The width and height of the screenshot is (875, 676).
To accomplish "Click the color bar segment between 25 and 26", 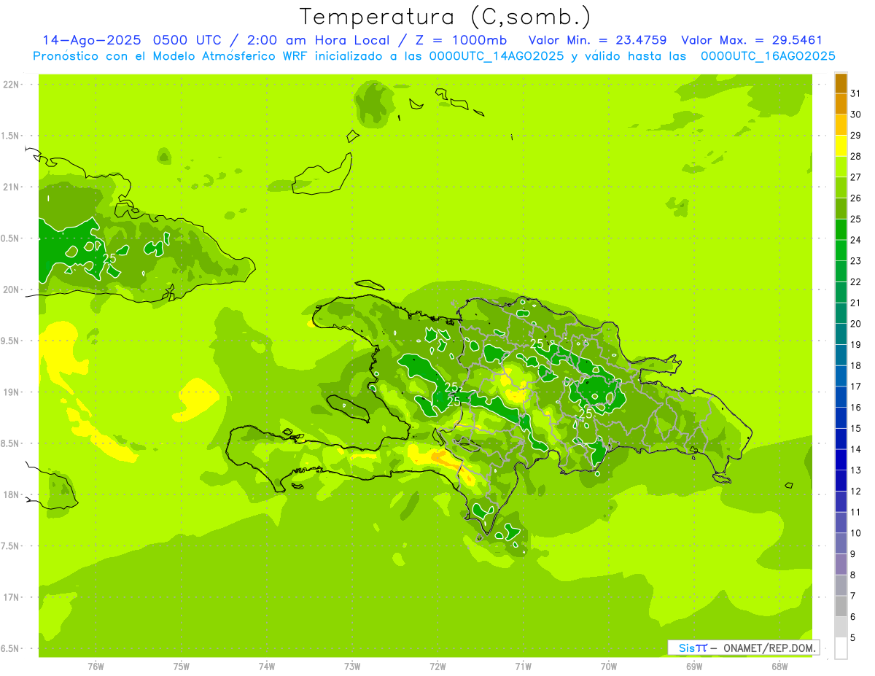I will point(841,209).
